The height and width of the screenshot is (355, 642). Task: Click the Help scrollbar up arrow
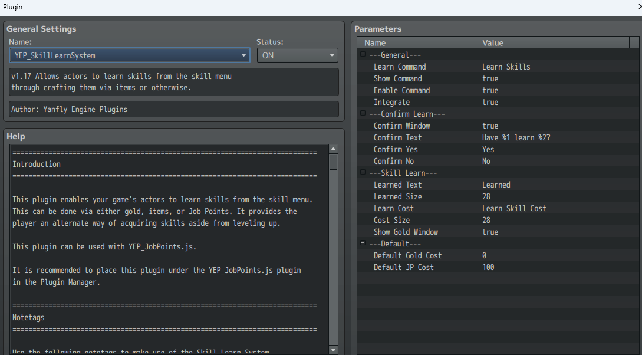coord(333,149)
